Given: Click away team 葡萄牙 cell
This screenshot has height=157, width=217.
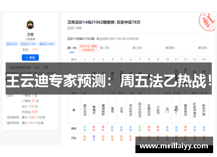Looking at the screenshot, I should click(94, 110).
